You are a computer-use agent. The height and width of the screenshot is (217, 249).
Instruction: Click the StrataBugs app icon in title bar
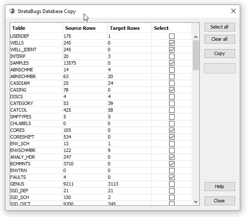pyautogui.click(x=12, y=11)
